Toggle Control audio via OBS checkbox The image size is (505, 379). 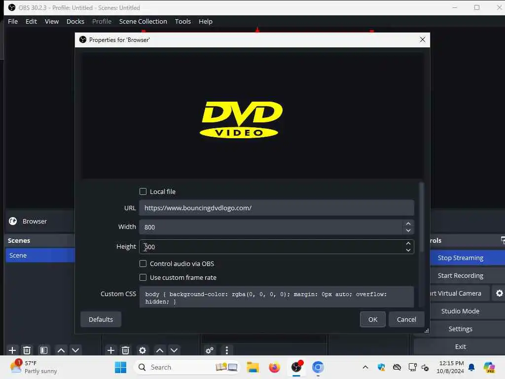pyautogui.click(x=143, y=264)
